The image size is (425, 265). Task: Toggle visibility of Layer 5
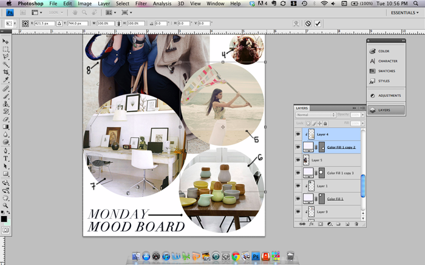[x=298, y=159]
